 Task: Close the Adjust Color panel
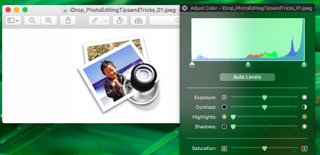(185, 8)
